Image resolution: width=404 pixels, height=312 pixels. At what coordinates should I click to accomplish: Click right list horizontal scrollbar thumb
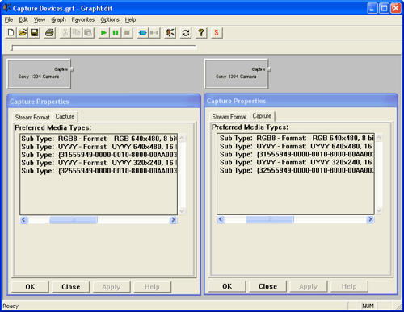pyautogui.click(x=270, y=219)
